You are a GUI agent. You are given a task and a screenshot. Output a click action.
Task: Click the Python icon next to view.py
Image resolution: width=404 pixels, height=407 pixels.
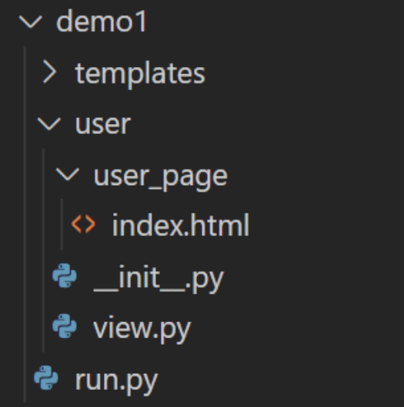point(65,326)
